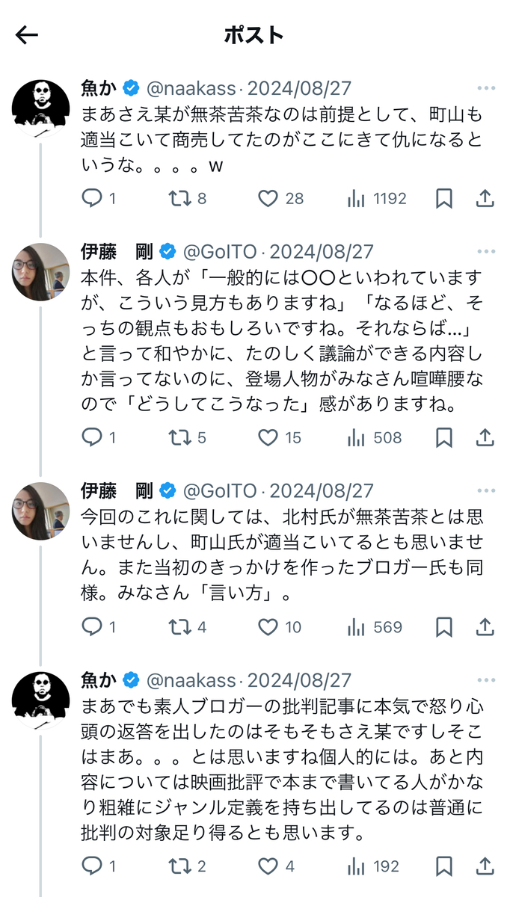
Task: Open the @naakass handle in the last post
Action: click(x=191, y=681)
